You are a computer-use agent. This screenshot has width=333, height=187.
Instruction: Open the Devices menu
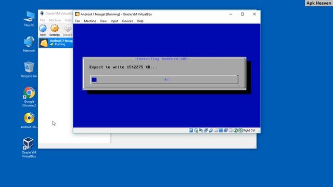pos(127,21)
